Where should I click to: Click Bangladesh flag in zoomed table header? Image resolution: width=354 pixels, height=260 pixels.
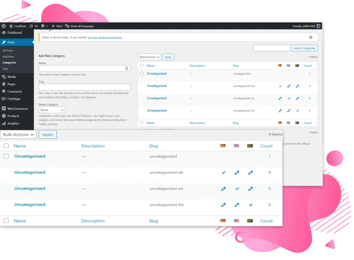[250, 146]
